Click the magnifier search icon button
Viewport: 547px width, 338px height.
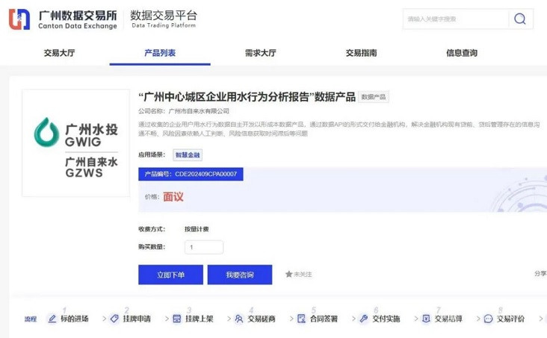pyautogui.click(x=519, y=19)
